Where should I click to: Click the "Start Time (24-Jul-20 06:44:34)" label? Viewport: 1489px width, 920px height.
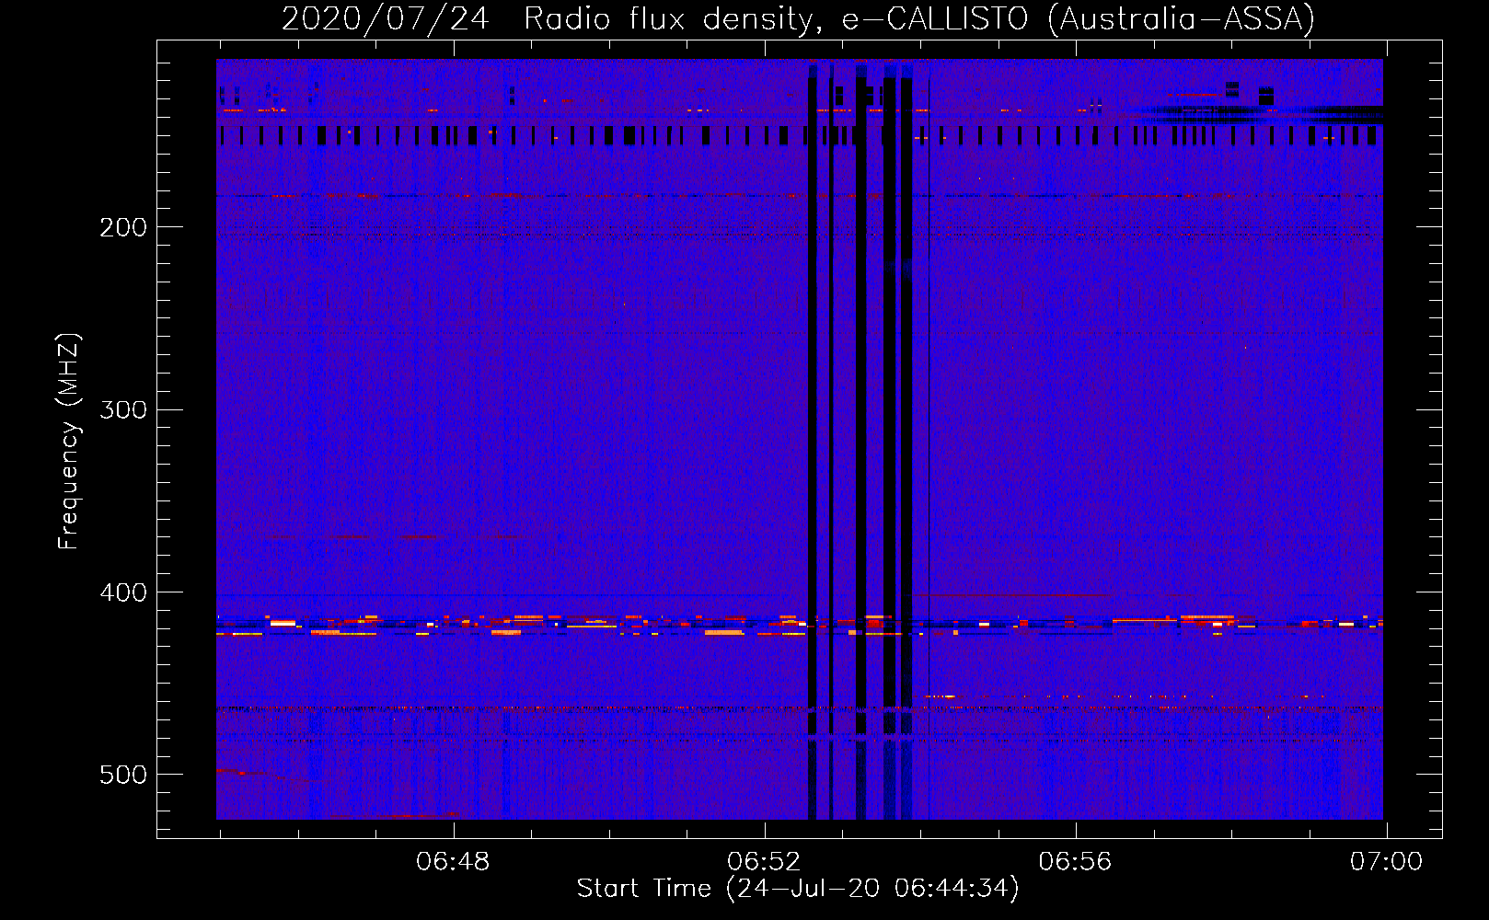[x=798, y=889]
